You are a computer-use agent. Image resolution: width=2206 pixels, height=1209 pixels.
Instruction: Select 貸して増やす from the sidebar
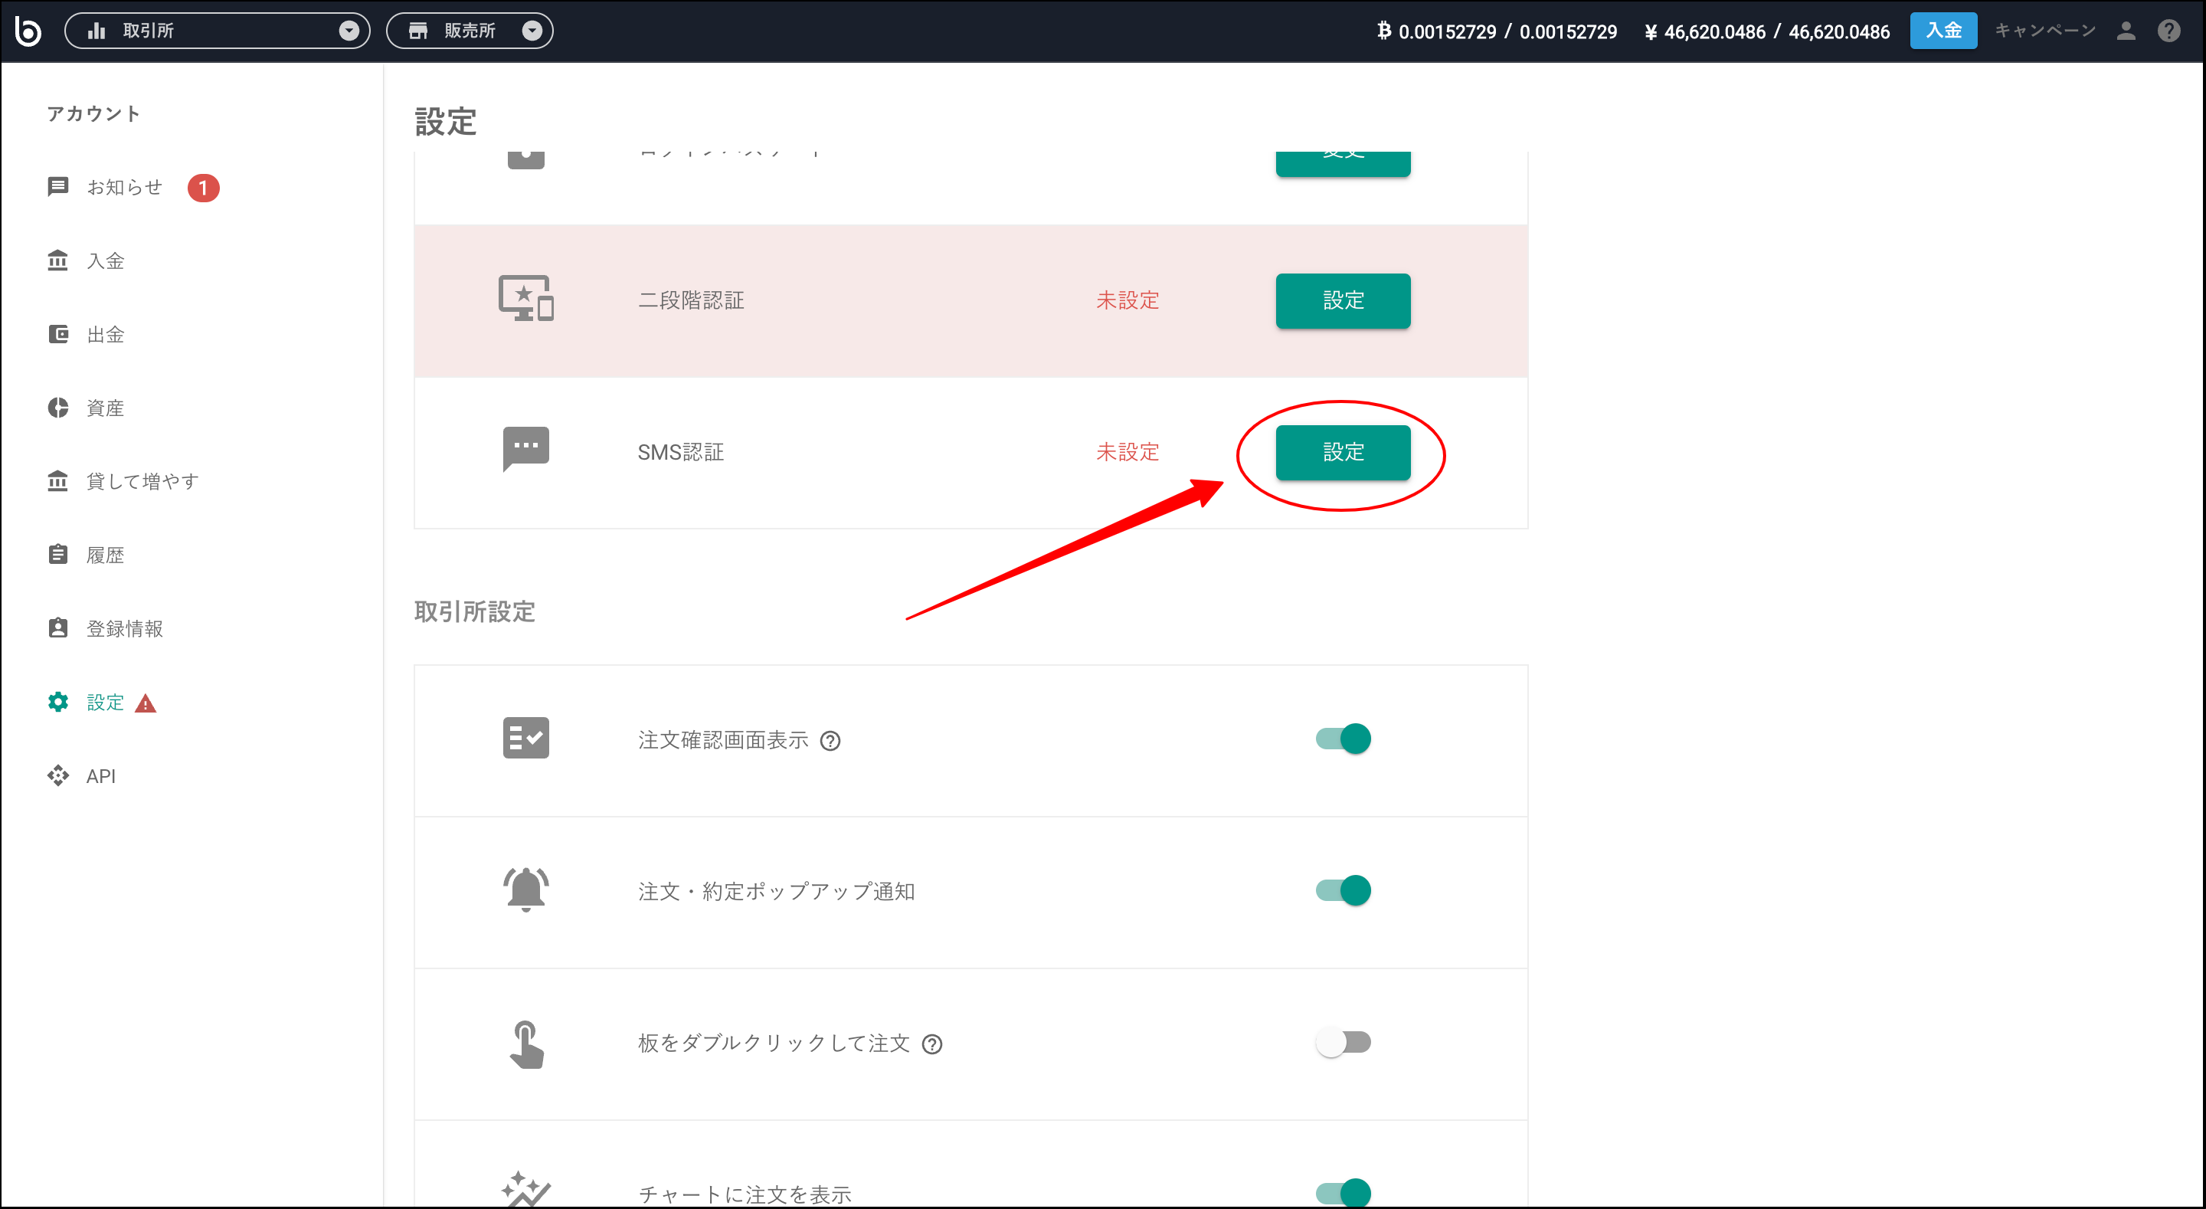(x=140, y=480)
